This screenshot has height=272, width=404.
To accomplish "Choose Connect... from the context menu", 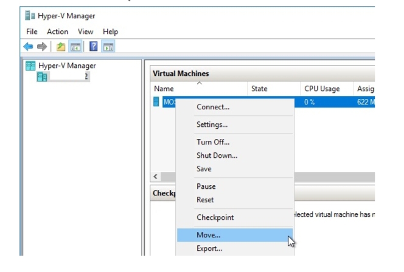I will [235, 107].
